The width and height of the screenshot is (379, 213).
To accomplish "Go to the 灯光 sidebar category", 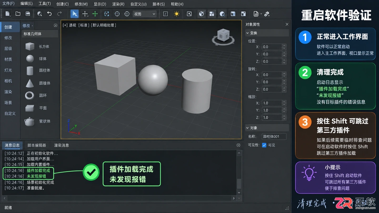I will [x=8, y=70].
